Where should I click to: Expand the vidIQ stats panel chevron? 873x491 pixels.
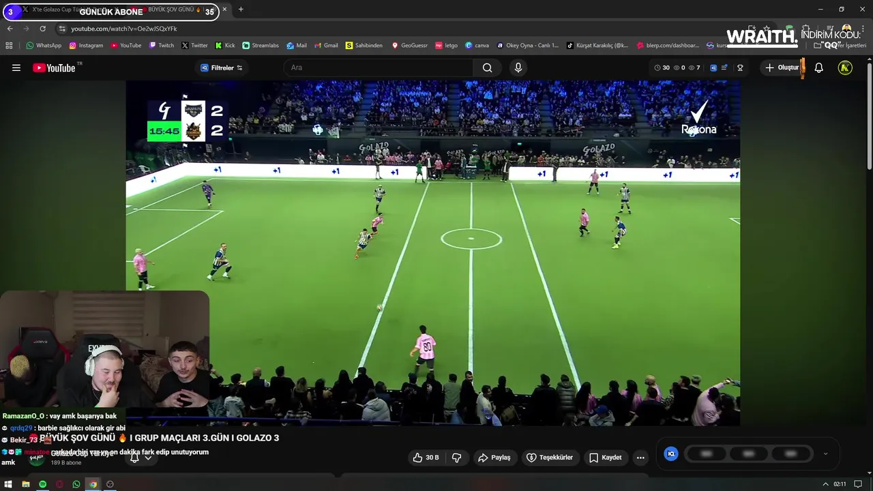825,453
